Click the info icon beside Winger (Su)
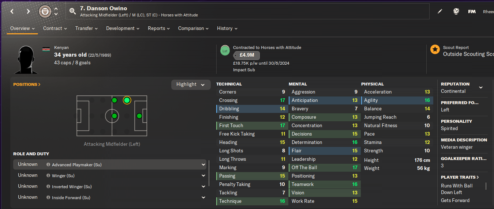Viewport: 494px width, 209px height. tap(48, 176)
